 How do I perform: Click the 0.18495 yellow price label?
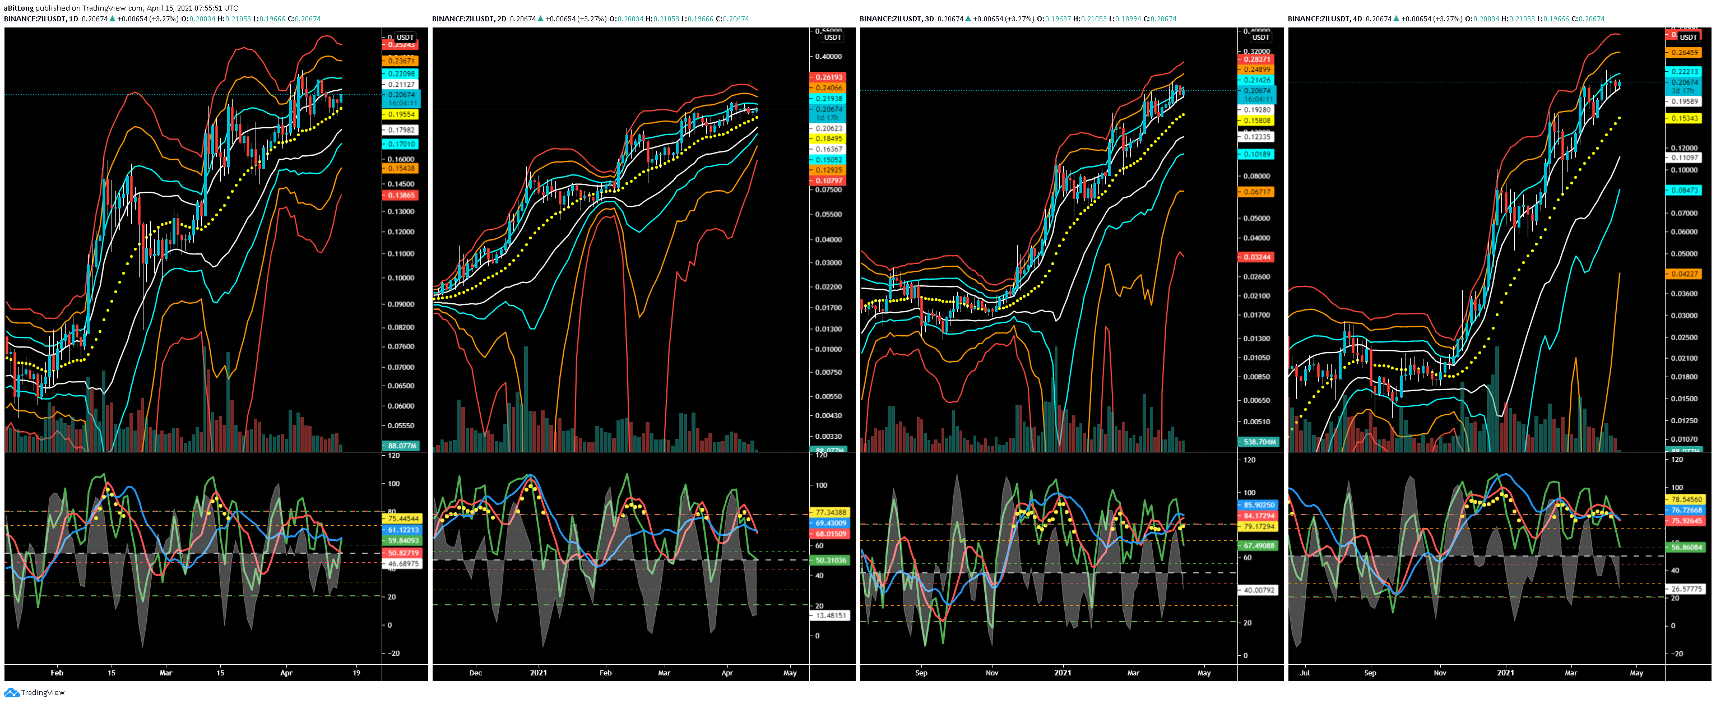point(829,138)
